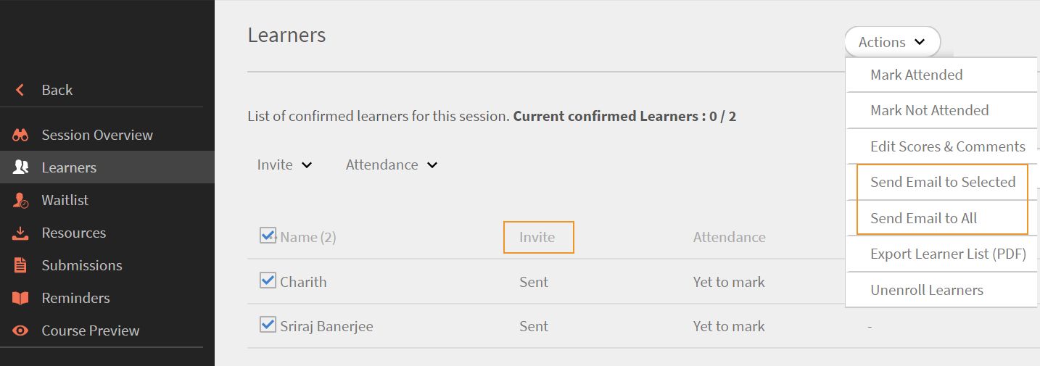Click the Waitlist person icon
This screenshot has height=366, width=1040.
click(20, 200)
